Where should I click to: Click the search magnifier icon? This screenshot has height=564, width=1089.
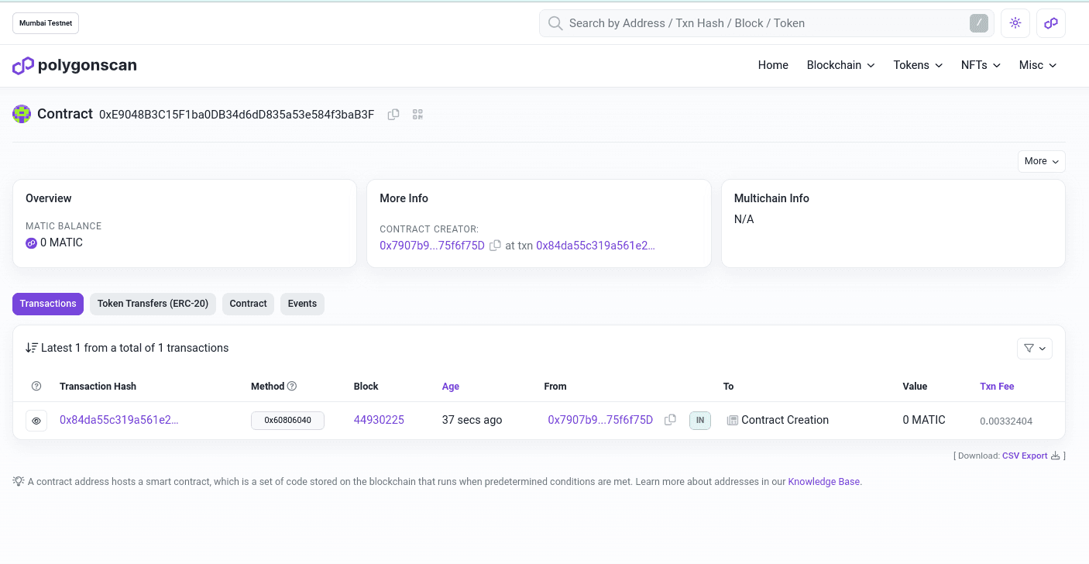click(555, 23)
